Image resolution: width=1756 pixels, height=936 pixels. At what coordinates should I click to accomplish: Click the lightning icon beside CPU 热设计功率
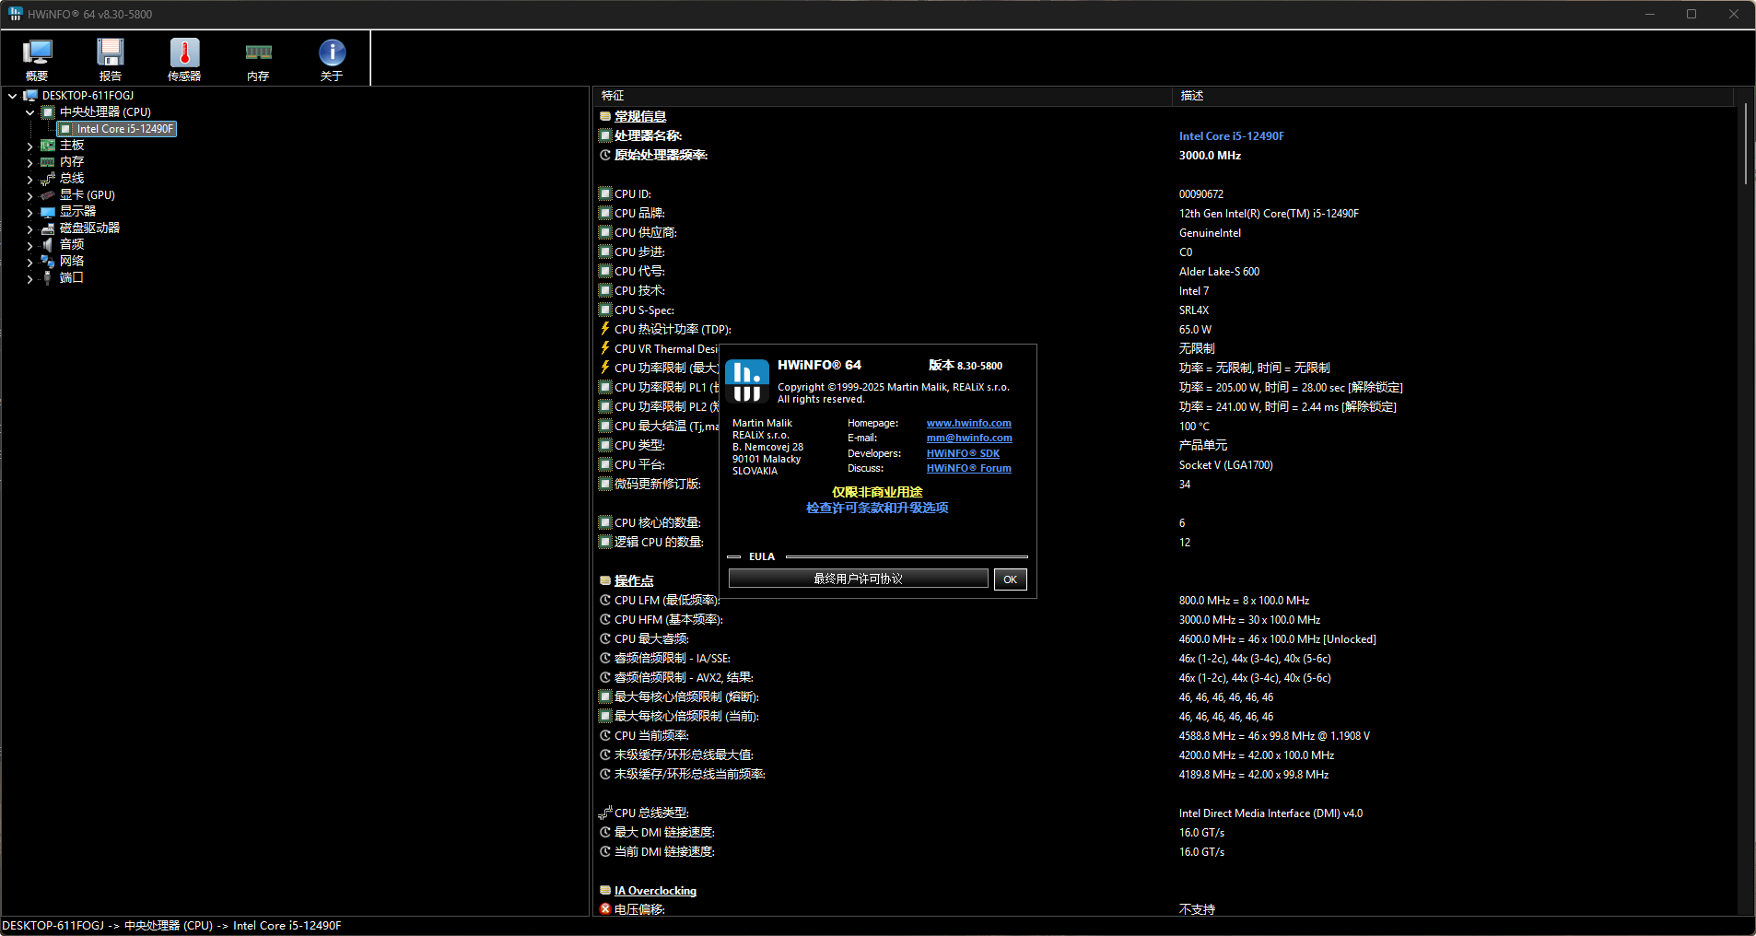click(604, 329)
